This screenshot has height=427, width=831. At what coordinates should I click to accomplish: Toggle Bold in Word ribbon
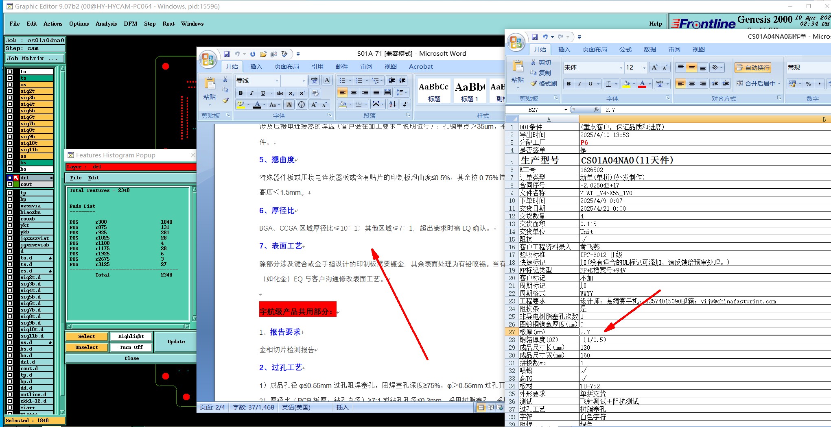click(241, 93)
